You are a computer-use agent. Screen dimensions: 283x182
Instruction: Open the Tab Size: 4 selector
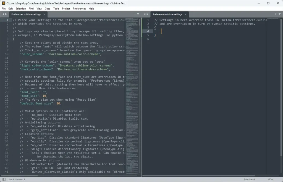249,179
